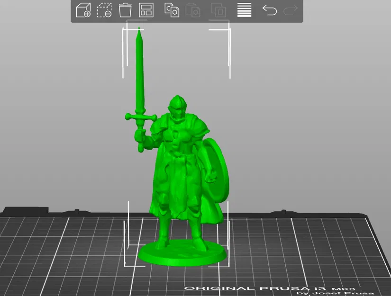Toggle the layer height view

click(x=244, y=10)
